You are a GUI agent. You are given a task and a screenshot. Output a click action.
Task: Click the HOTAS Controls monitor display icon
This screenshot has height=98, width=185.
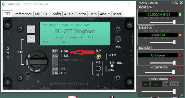[x=177, y=2]
